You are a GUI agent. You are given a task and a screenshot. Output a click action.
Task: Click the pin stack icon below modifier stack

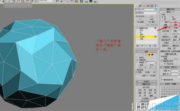pos(137,46)
